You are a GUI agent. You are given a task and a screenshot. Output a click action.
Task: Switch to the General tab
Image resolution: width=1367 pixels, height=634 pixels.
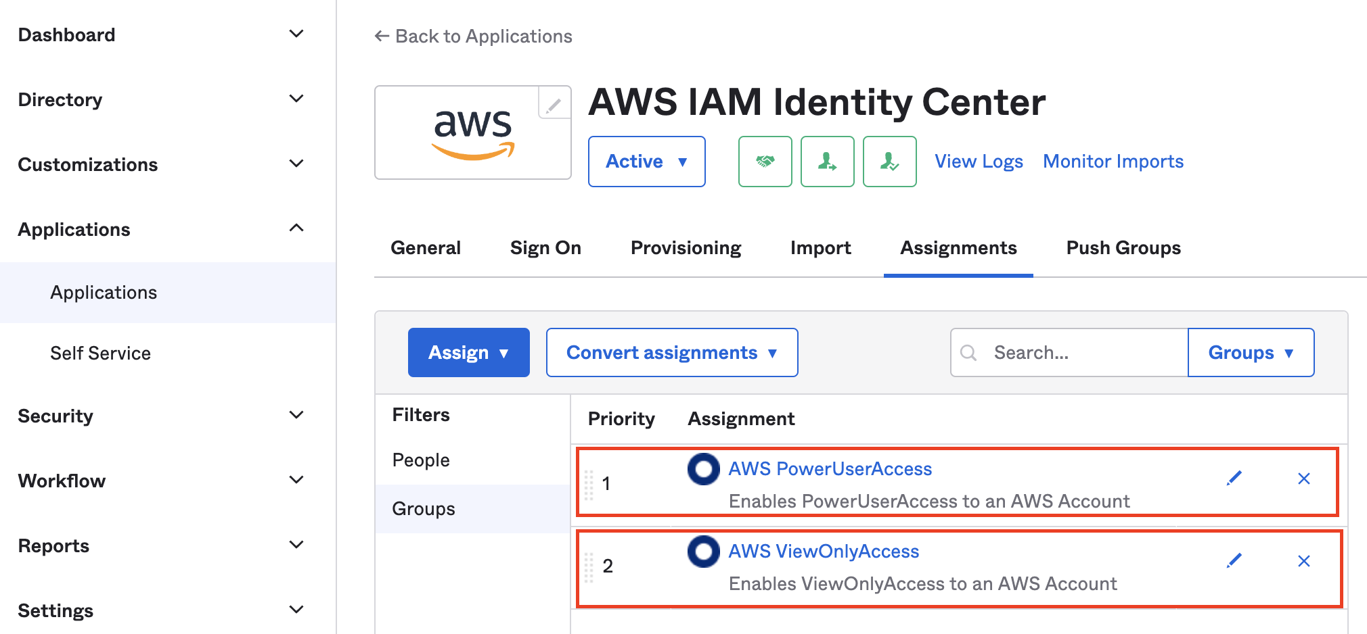tap(426, 248)
